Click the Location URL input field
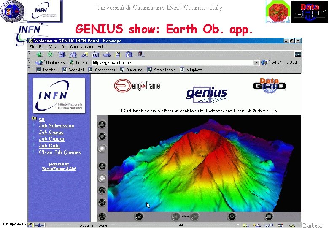This screenshot has height=228, width=329. click(x=173, y=62)
